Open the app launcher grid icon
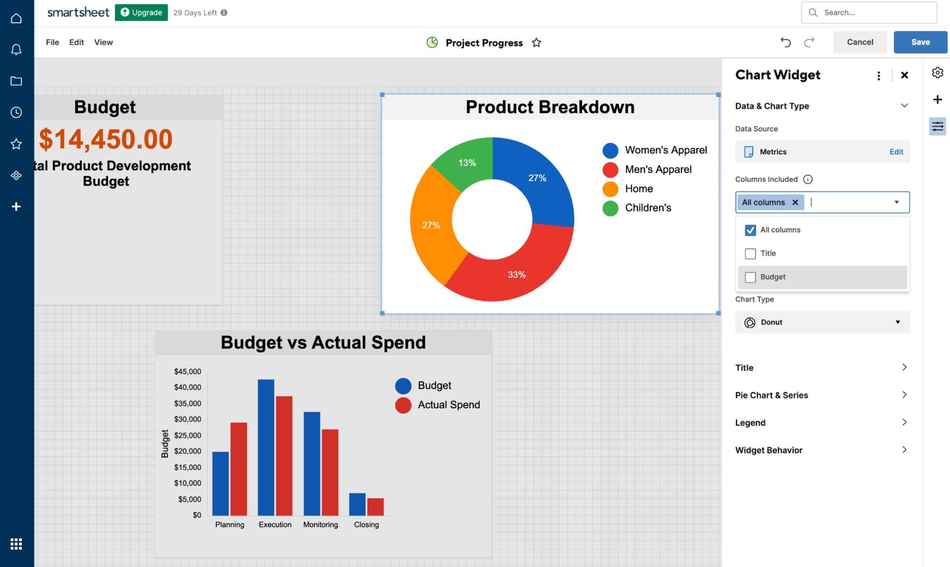The height and width of the screenshot is (567, 950). point(16,544)
